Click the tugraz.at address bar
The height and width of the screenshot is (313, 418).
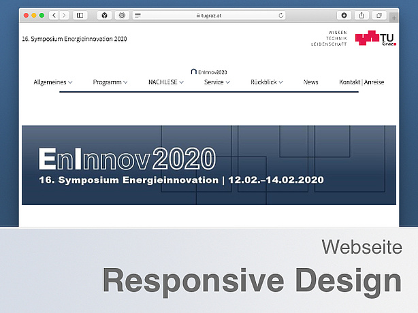point(210,15)
